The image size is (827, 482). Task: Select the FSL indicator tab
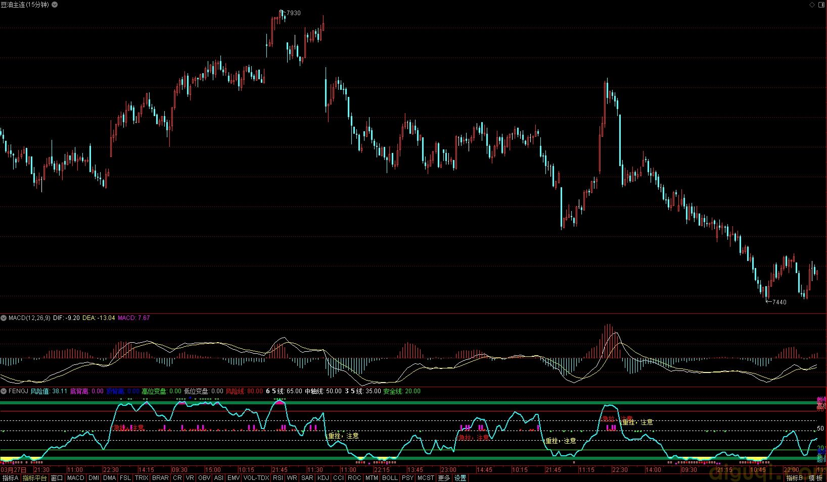tap(125, 478)
